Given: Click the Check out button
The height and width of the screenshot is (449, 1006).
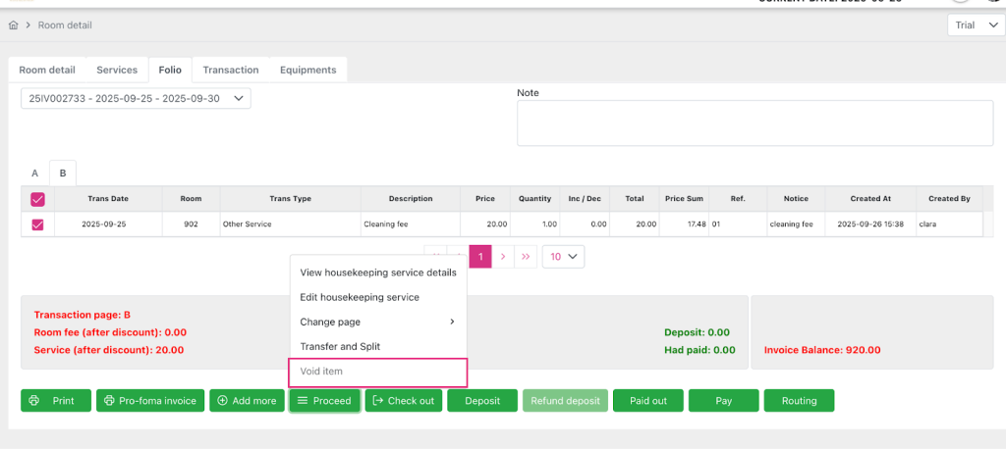Looking at the screenshot, I should click(x=403, y=400).
